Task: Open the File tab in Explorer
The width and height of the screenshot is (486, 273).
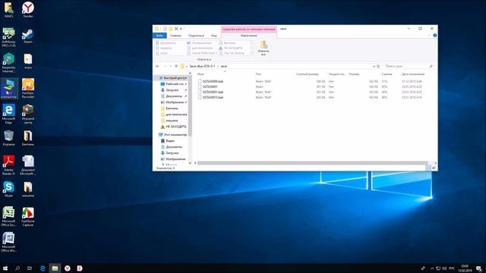Action: point(159,36)
